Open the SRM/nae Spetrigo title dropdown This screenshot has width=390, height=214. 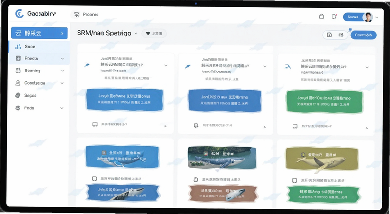tap(136, 33)
